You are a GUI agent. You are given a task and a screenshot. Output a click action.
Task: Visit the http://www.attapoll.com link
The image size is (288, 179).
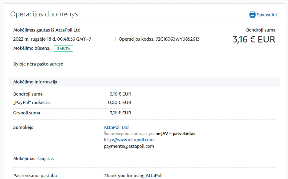129,140
